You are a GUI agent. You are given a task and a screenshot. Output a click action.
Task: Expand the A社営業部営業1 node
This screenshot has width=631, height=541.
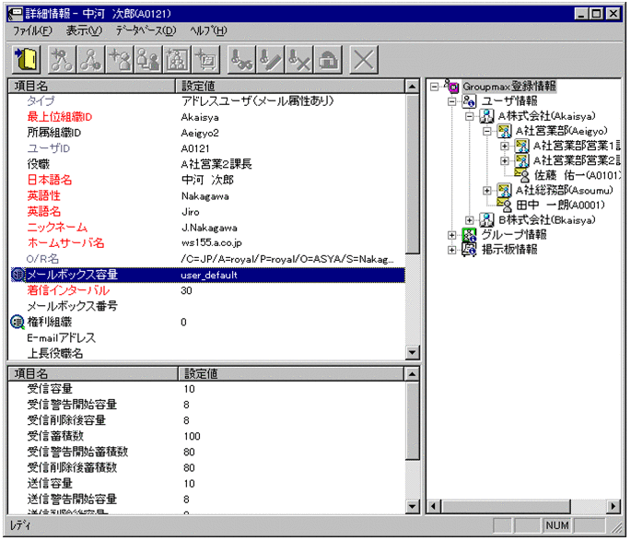coord(505,147)
